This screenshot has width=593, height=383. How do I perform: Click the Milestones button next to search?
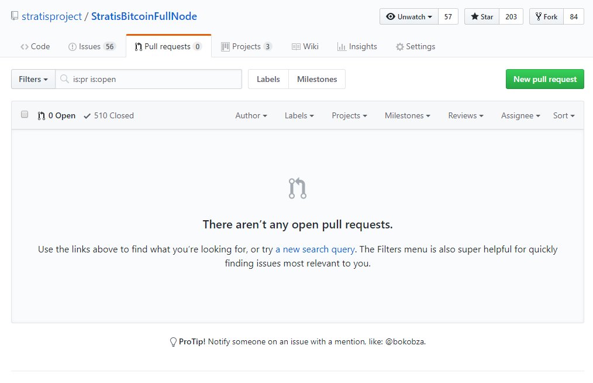click(317, 79)
